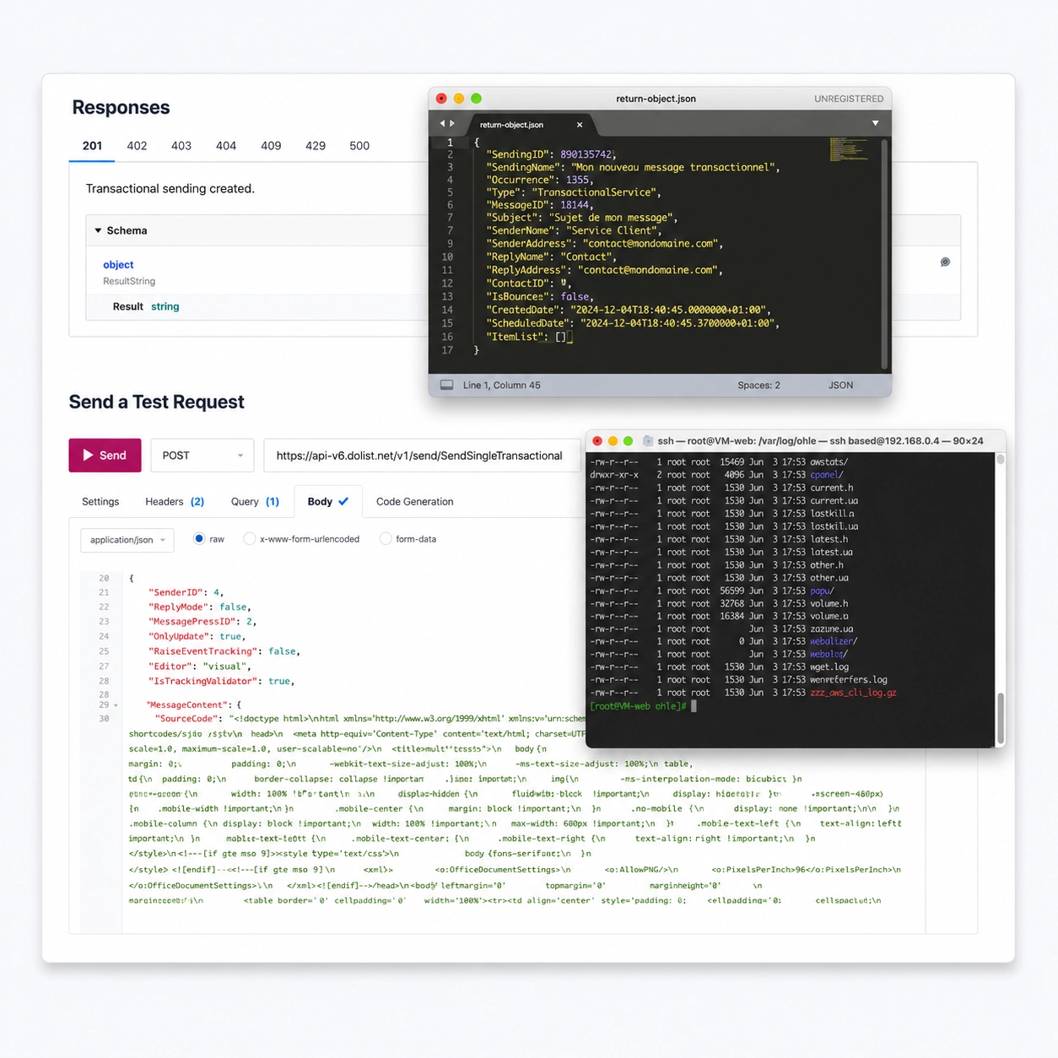Open the tab list dropdown arrow in Sublime Text
Screen dimensions: 1058x1058
click(875, 123)
